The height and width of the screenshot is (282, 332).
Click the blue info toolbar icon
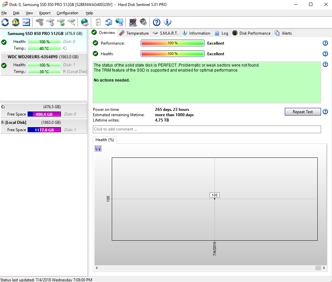coord(167,22)
